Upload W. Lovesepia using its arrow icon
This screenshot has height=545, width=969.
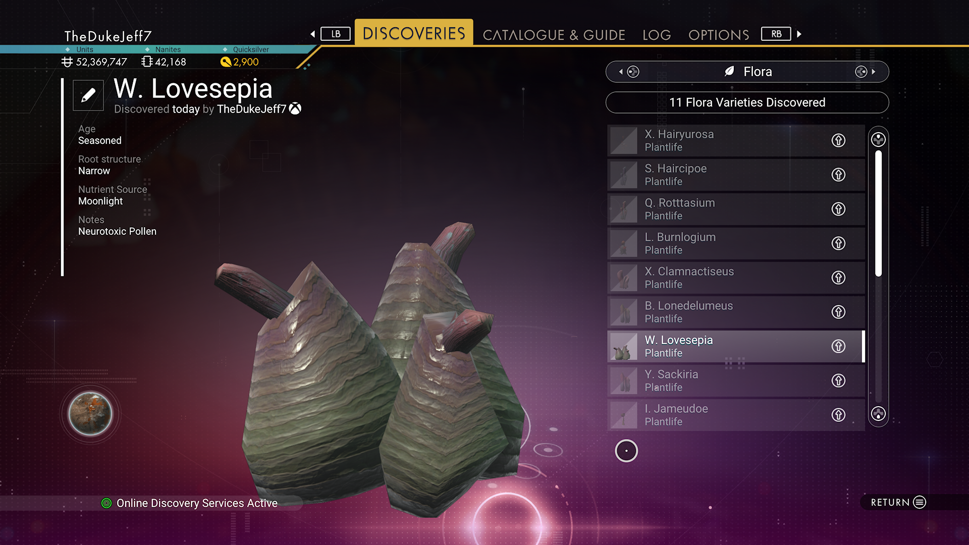(838, 346)
